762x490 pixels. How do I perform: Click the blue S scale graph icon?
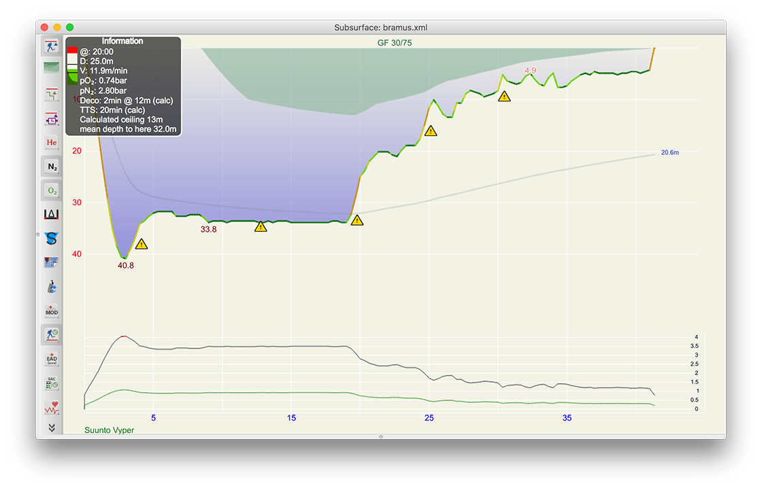(x=52, y=238)
